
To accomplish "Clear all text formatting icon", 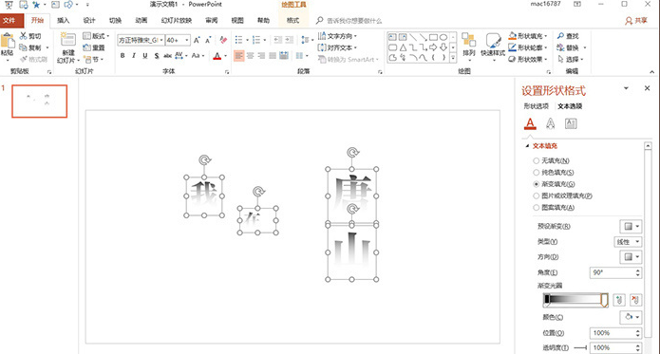I will pos(223,40).
